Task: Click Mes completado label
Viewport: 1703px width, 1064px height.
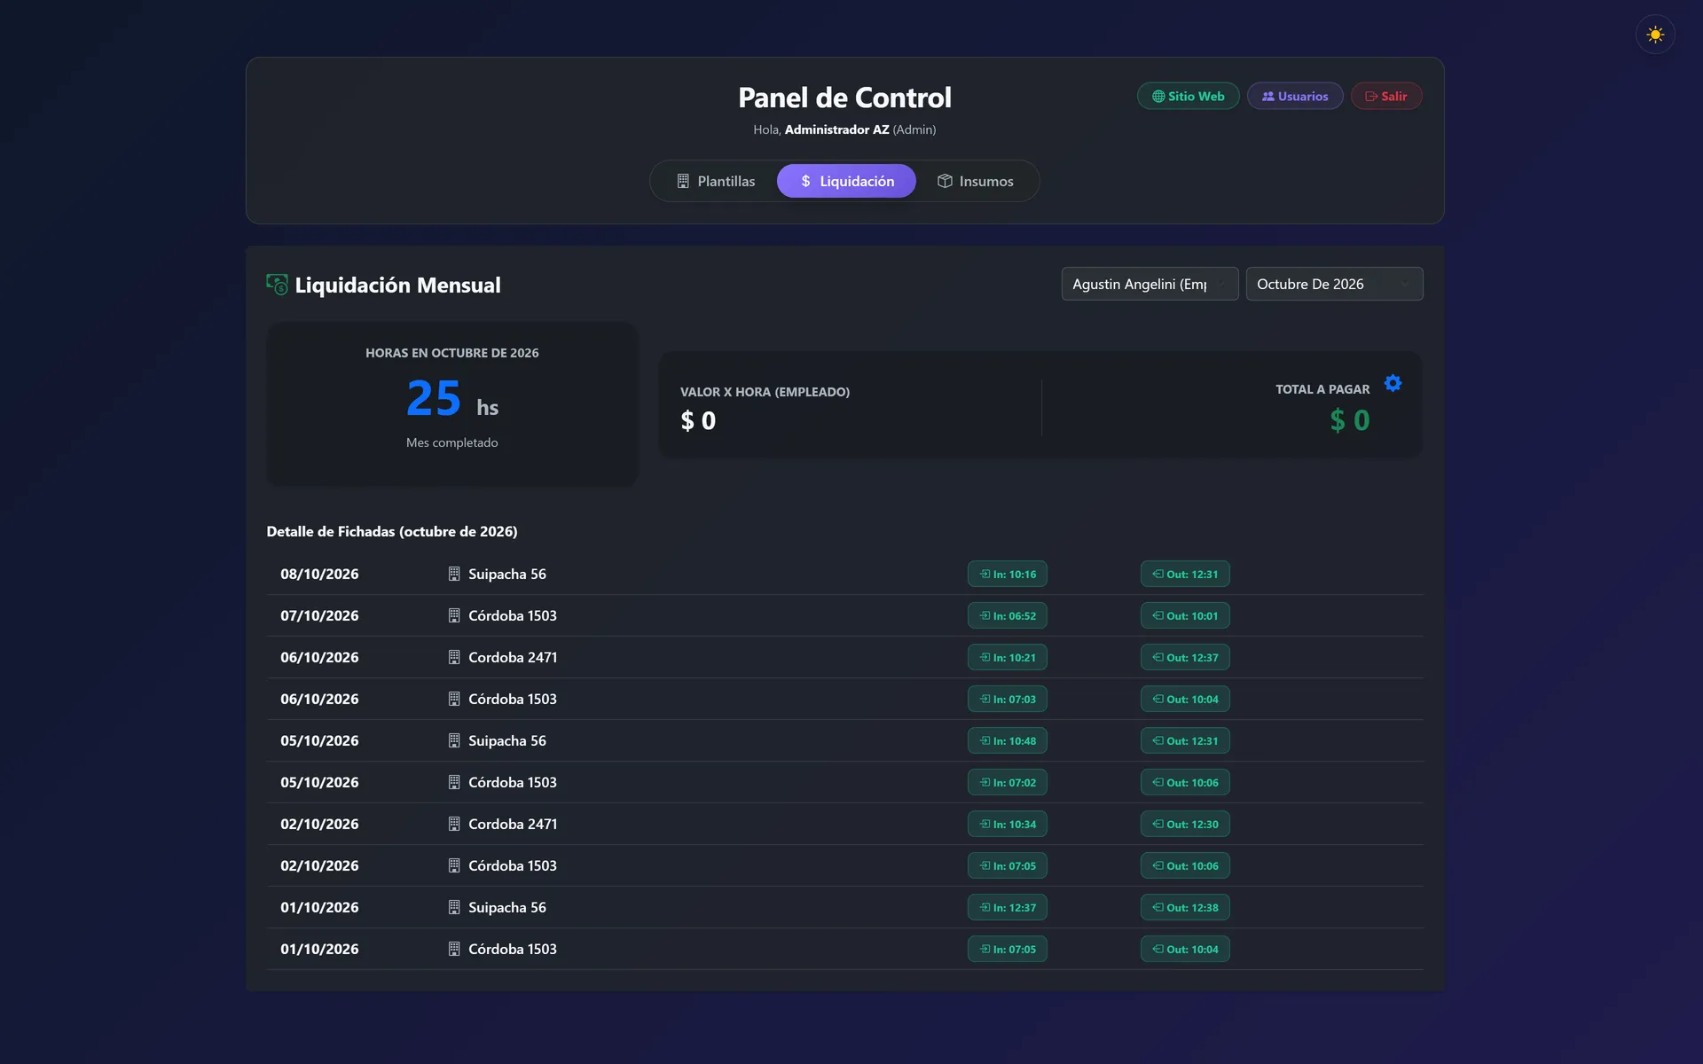Action: point(452,442)
